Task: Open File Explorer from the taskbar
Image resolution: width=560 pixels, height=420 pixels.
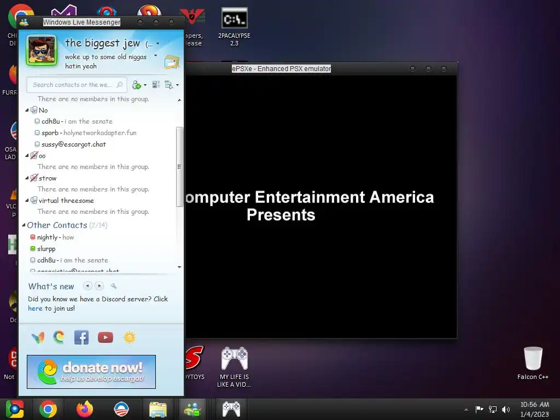Action: coord(158,409)
